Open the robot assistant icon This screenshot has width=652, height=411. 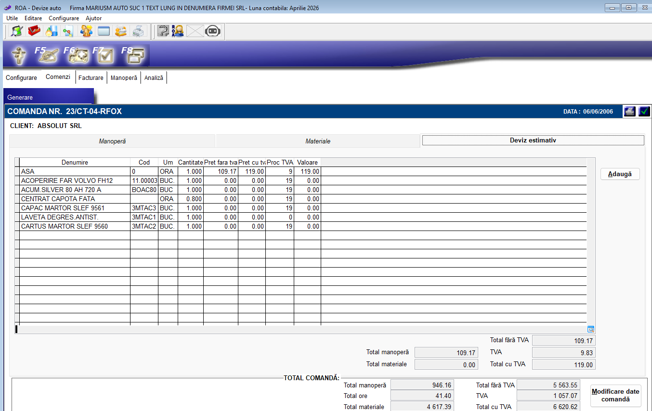[212, 31]
